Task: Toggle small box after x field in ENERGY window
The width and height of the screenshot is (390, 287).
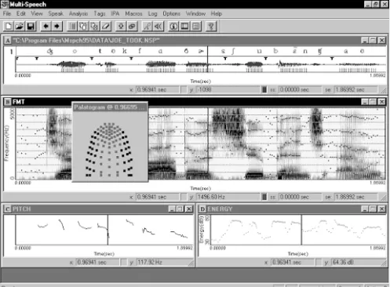Action: (x=319, y=262)
